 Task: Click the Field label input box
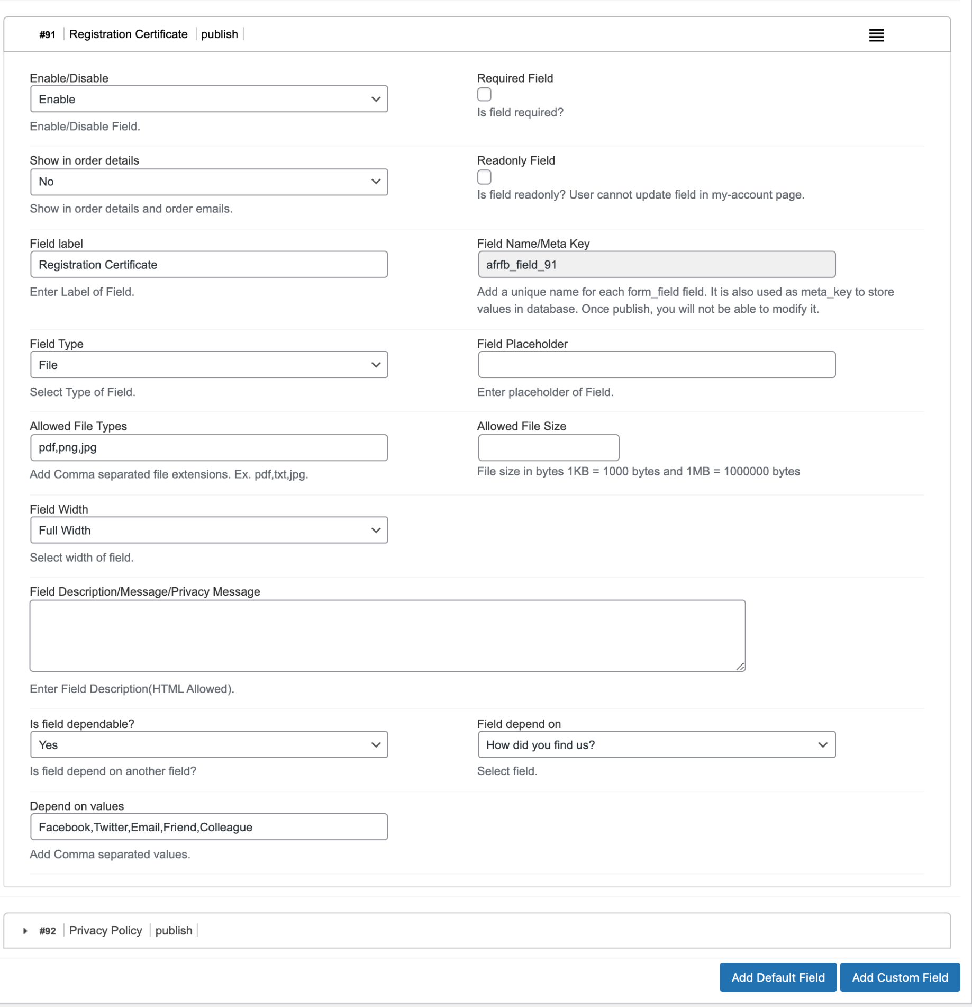click(209, 264)
